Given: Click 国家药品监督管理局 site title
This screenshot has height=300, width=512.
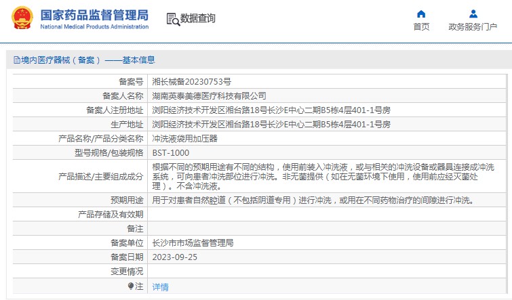Looking at the screenshot, I should (94, 15).
